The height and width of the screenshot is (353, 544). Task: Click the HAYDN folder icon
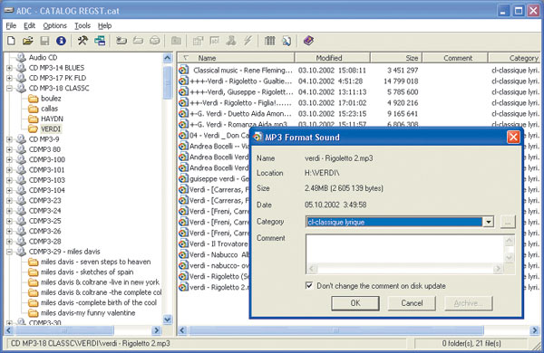[34, 119]
